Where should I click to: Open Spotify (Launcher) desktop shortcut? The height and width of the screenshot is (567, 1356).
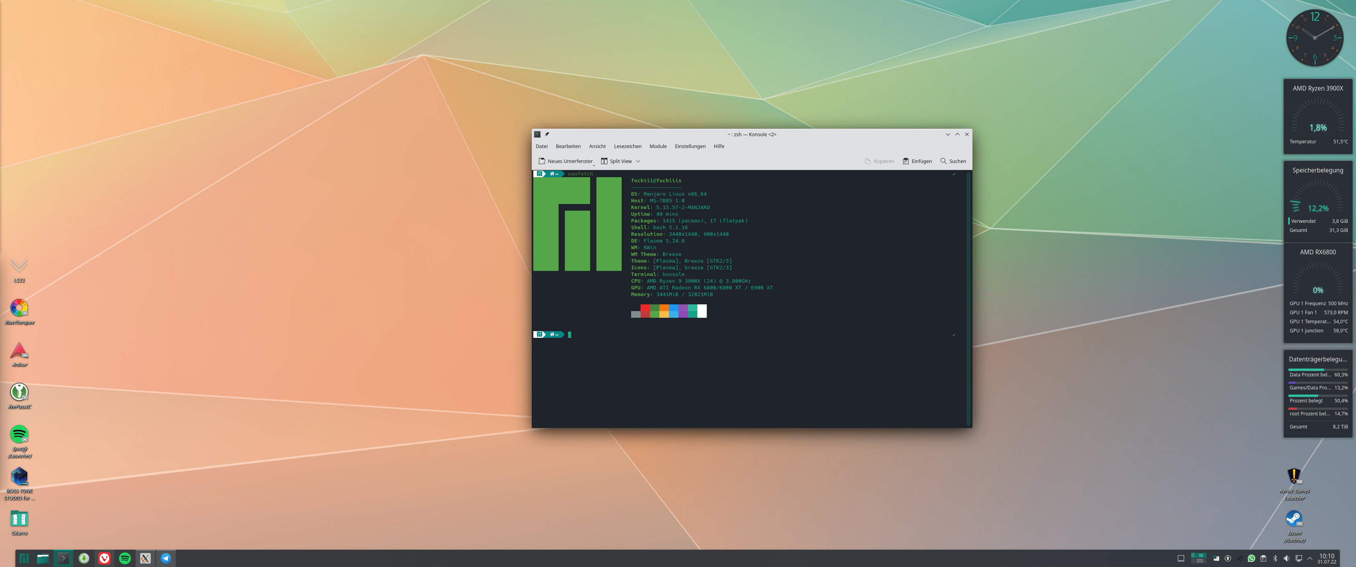tap(19, 441)
